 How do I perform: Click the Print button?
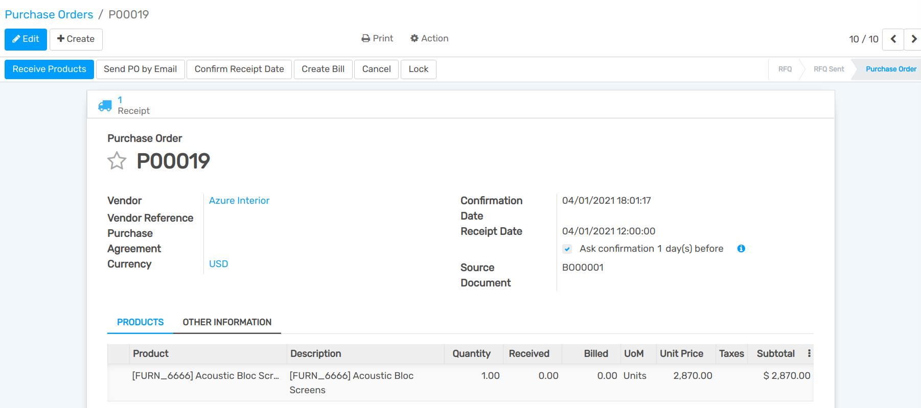point(377,38)
